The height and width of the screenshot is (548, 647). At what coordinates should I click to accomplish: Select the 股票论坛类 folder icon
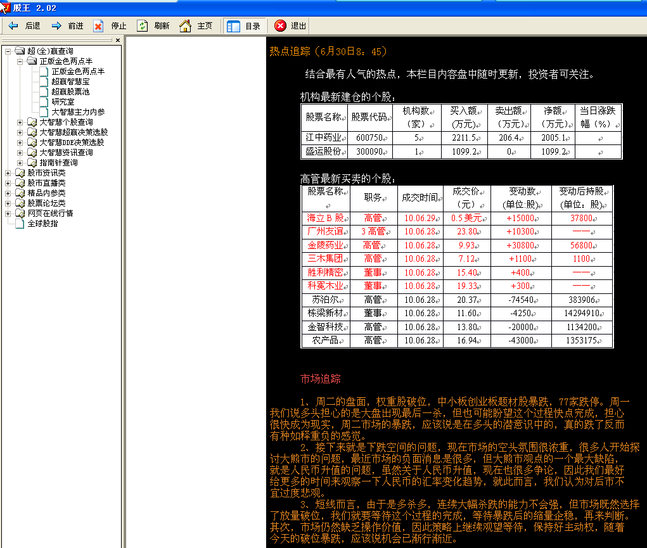click(x=20, y=203)
